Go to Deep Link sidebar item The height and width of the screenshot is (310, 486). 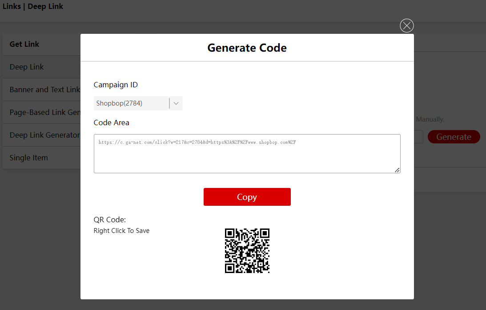click(x=41, y=67)
